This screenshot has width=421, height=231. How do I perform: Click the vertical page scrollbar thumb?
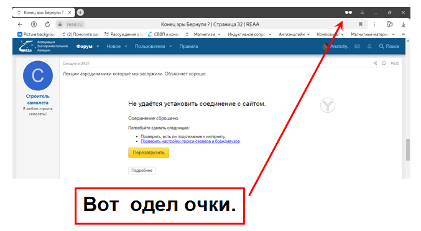[408, 149]
